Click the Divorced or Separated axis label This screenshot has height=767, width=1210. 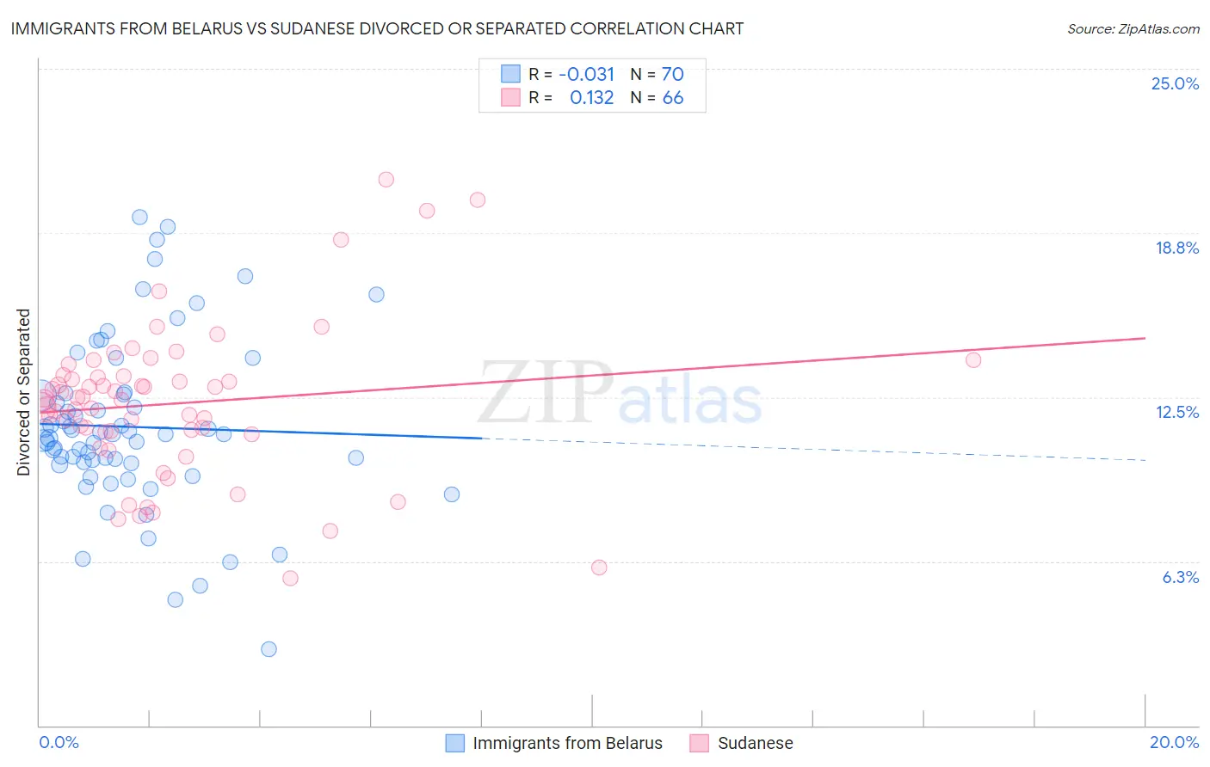23,392
